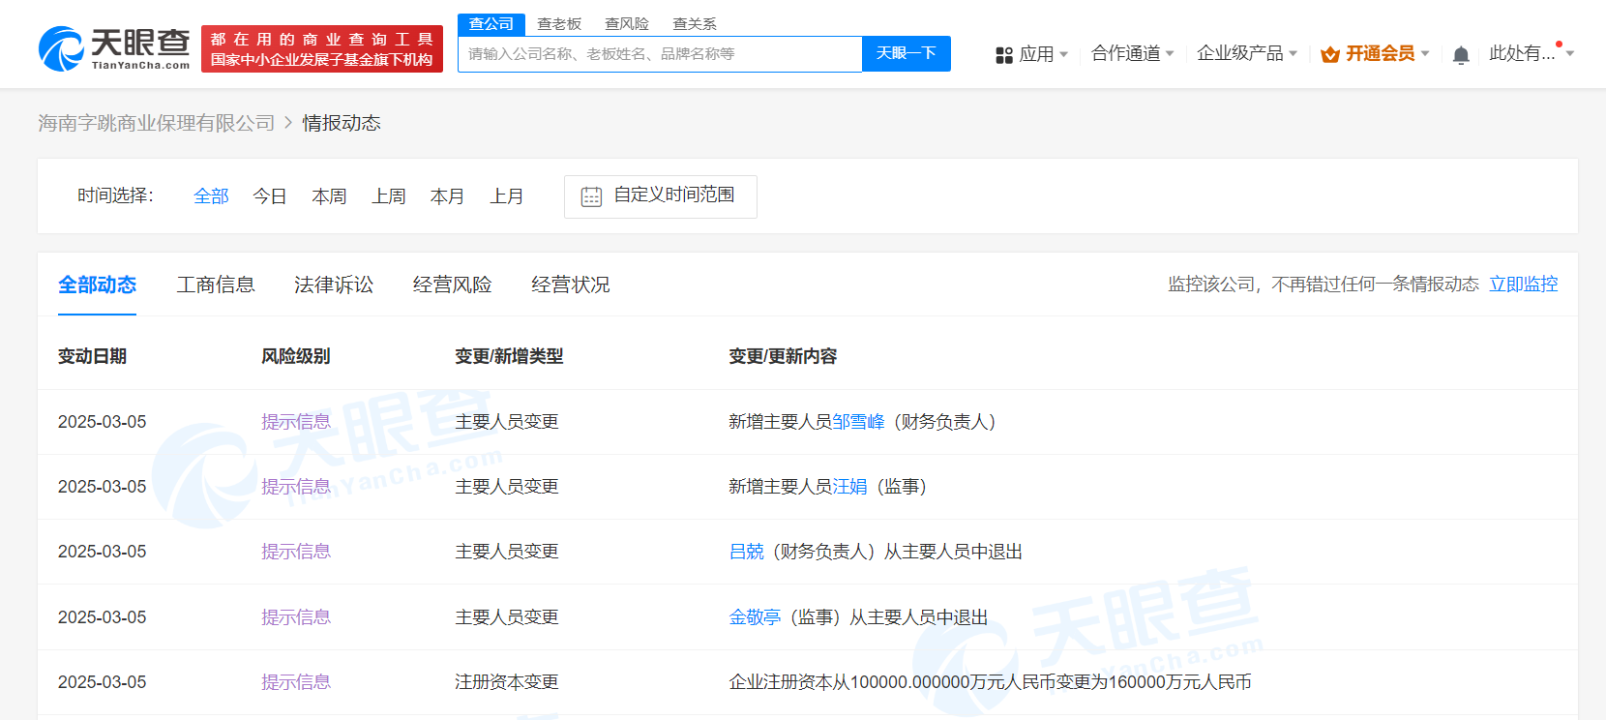Click the 天眼一下 search button
Image resolution: width=1606 pixels, height=720 pixels.
click(907, 54)
